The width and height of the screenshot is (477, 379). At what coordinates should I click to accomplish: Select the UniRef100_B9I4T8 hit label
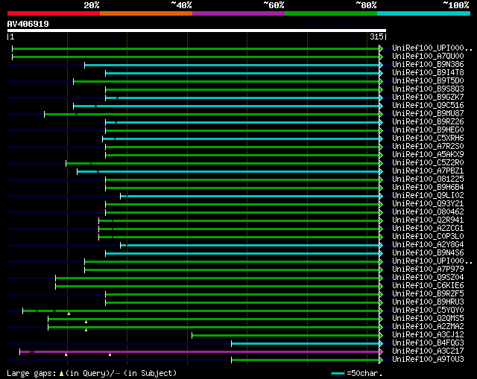[x=428, y=73]
